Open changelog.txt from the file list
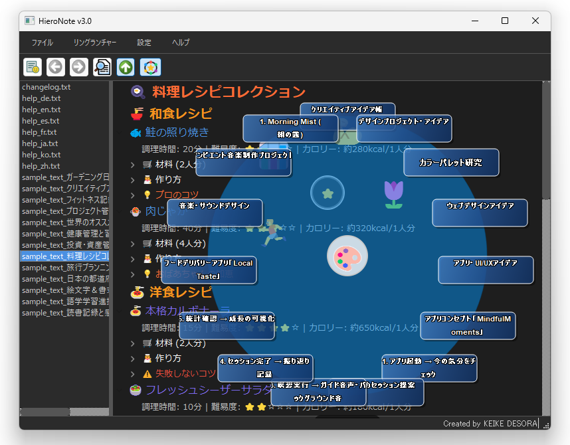The width and height of the screenshot is (570, 445). pyautogui.click(x=46, y=86)
